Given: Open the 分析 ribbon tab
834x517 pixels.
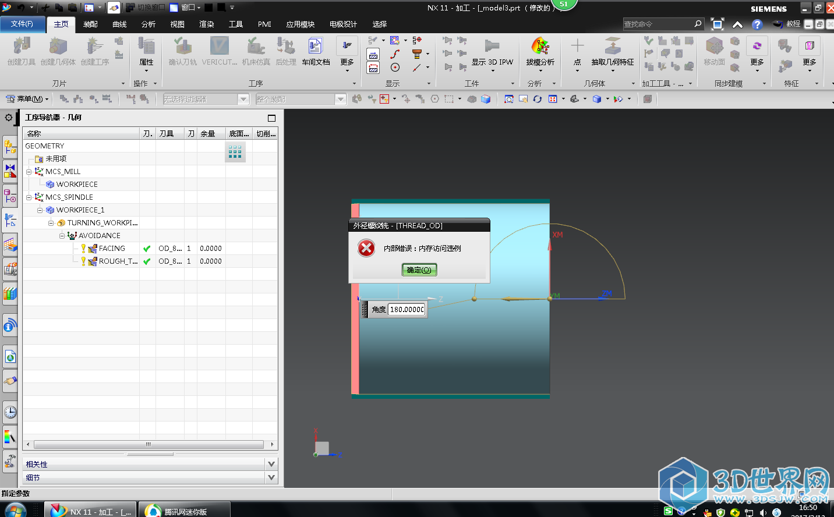Looking at the screenshot, I should point(149,24).
